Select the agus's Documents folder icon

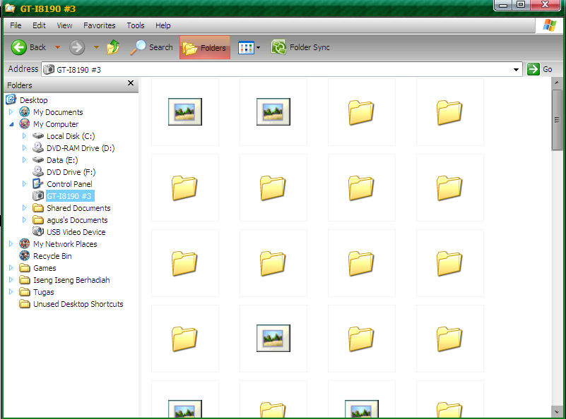(x=38, y=220)
